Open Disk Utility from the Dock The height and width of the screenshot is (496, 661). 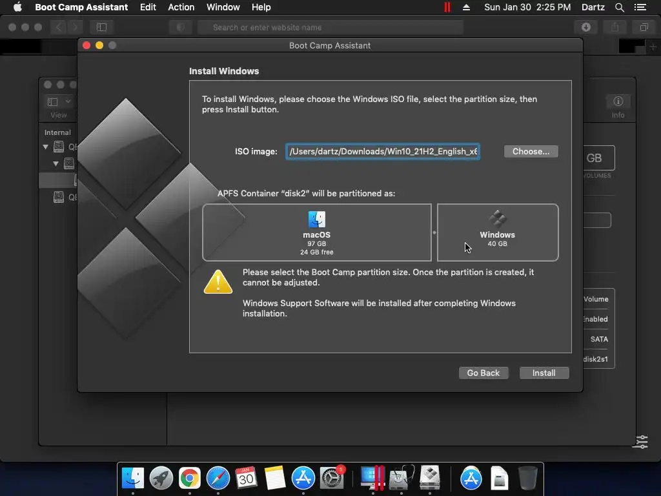[x=402, y=478]
